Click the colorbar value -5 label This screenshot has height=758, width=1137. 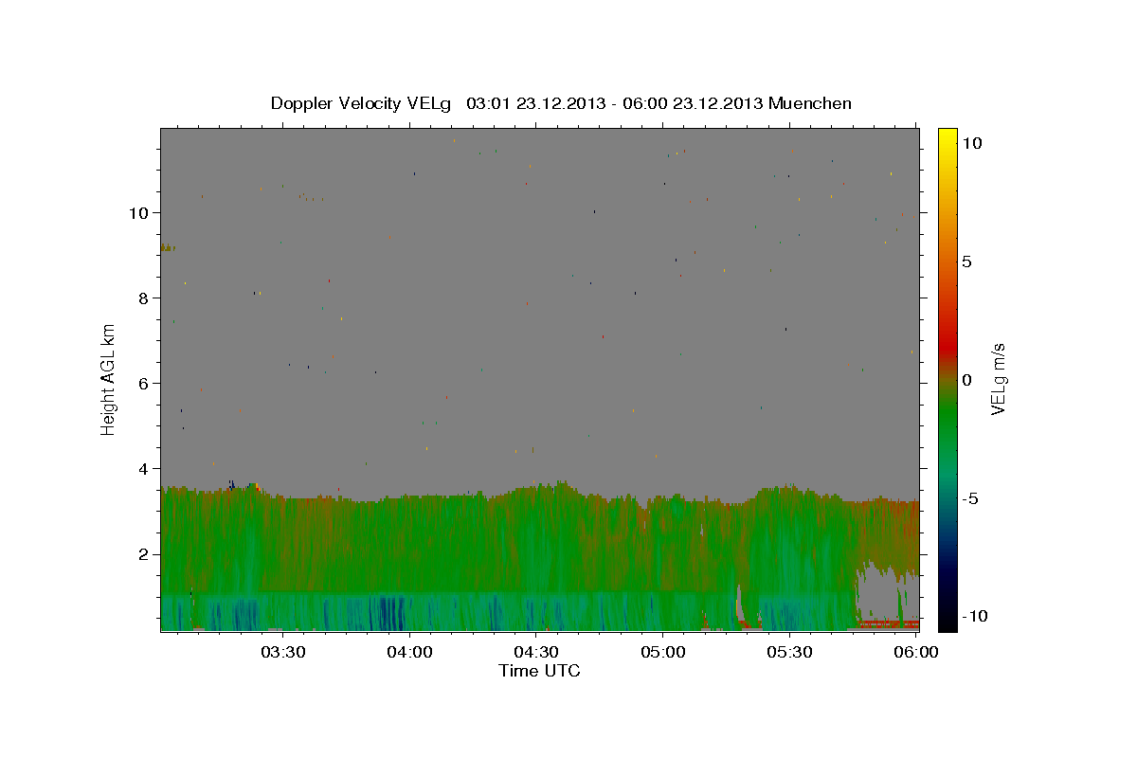(x=971, y=498)
